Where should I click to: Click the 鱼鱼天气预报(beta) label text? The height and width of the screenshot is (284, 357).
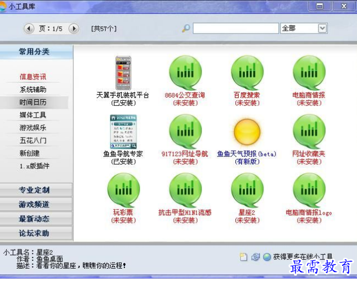(246, 154)
